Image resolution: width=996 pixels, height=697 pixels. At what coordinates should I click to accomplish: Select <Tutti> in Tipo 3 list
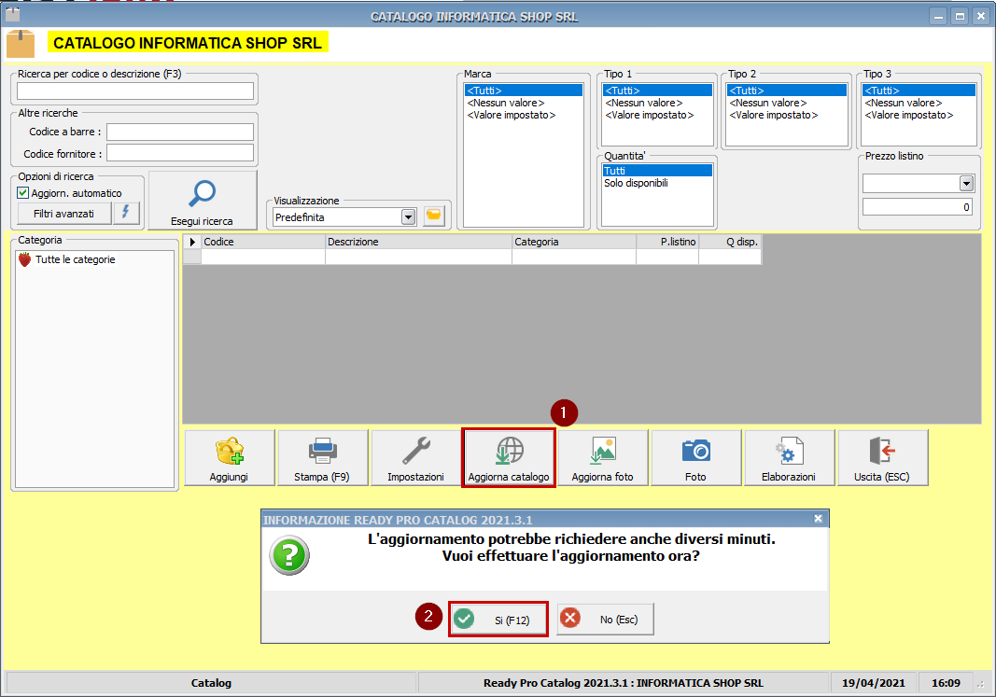(919, 91)
